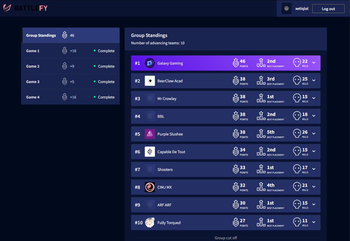The width and height of the screenshot is (350, 241).
Task: Click the Capable De Tout team name
Action: click(171, 152)
